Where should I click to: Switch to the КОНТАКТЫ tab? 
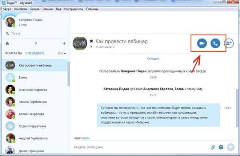[13, 53]
